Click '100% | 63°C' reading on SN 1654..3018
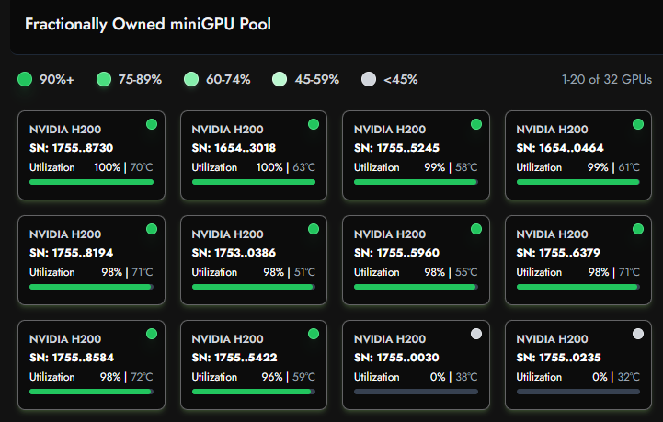This screenshot has width=663, height=422. coord(286,167)
